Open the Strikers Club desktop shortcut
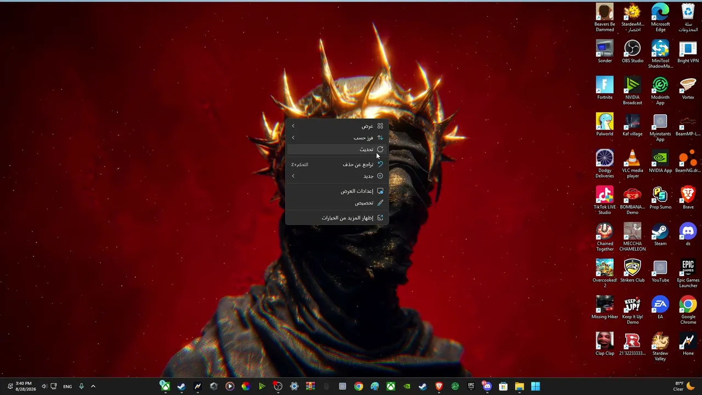 tap(632, 271)
